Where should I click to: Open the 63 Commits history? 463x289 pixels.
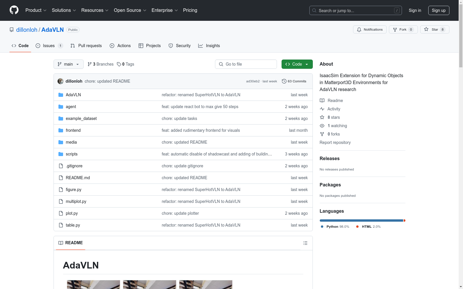tap(294, 81)
